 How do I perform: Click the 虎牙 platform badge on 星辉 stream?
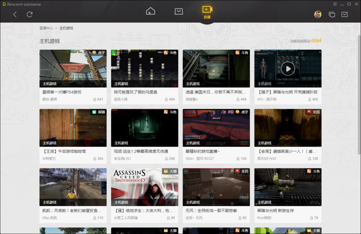[x=99, y=52]
